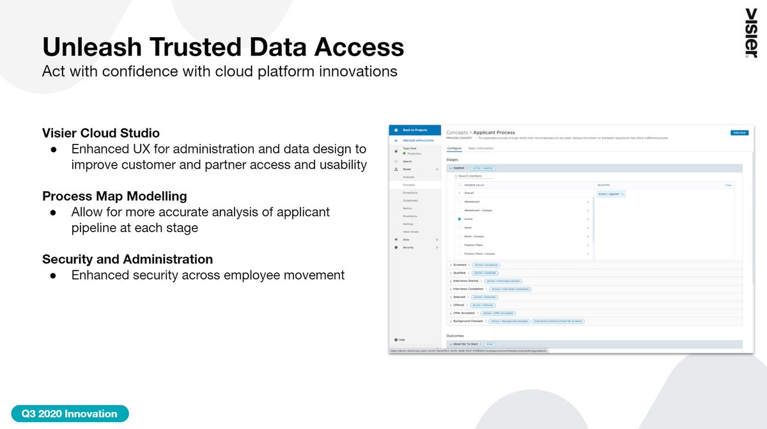The image size is (767, 429).
Task: Expand the Data sidebar section arrow
Action: click(437, 240)
